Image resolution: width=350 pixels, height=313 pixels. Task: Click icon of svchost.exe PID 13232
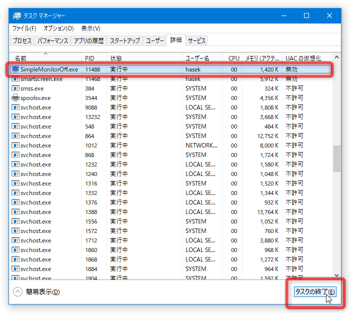point(15,117)
